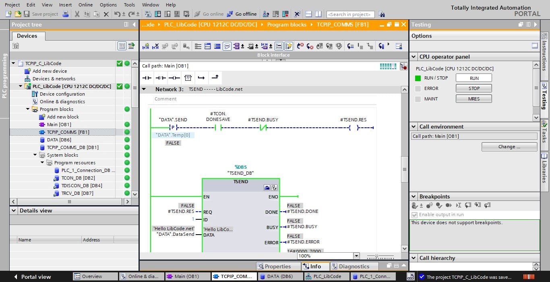Collapse the CPU operator panel section
550x282 pixels.
tap(414, 57)
